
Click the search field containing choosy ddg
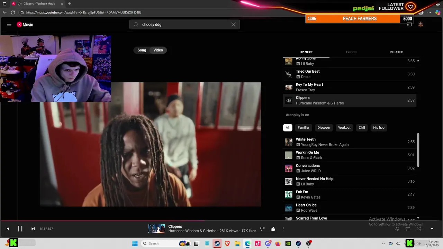click(x=184, y=25)
